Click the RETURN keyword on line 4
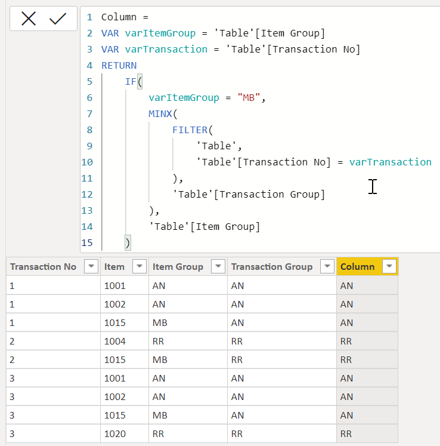The width and height of the screenshot is (440, 446). (x=119, y=66)
